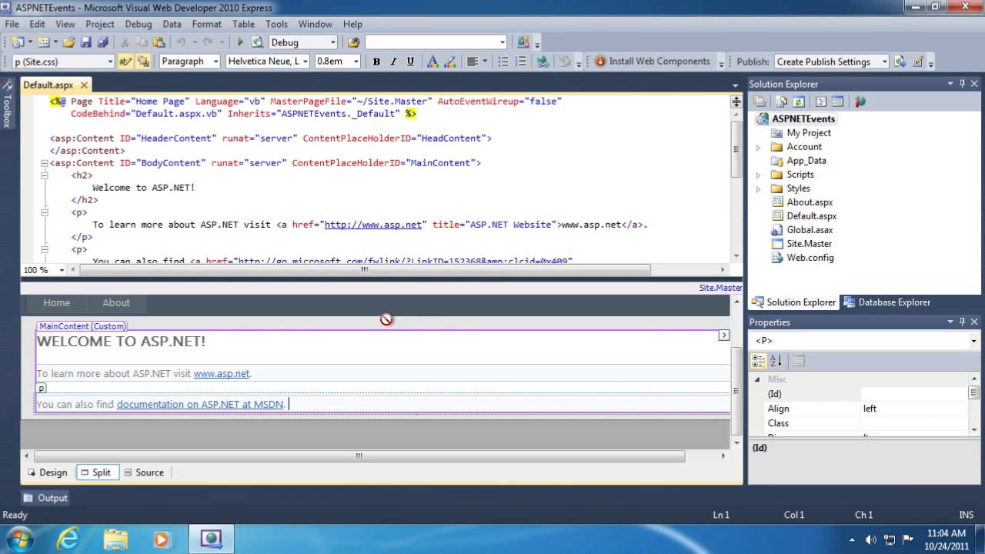Open the File menu
This screenshot has height=554, width=985.
pyautogui.click(x=12, y=24)
